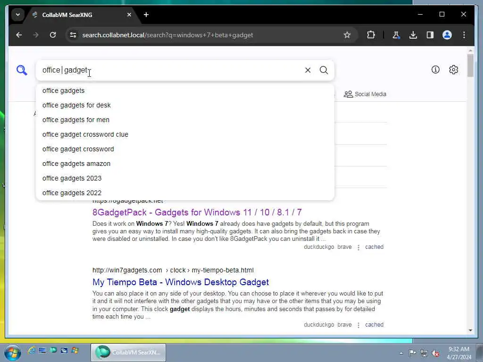Choose suggestion "office gadgets"
483x362 pixels.
click(x=185, y=90)
